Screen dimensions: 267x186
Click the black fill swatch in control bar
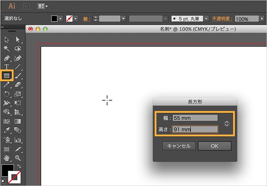pos(54,19)
